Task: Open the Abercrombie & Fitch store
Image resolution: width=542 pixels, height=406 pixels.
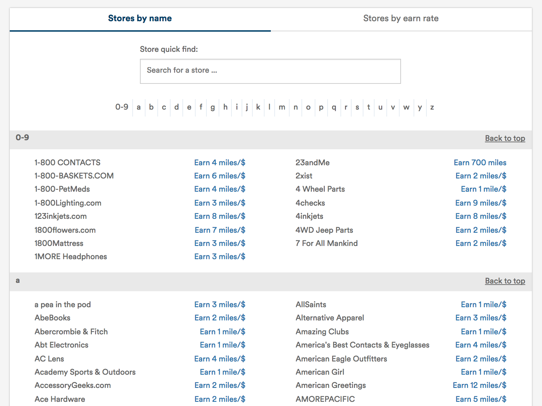Action: [x=71, y=332]
